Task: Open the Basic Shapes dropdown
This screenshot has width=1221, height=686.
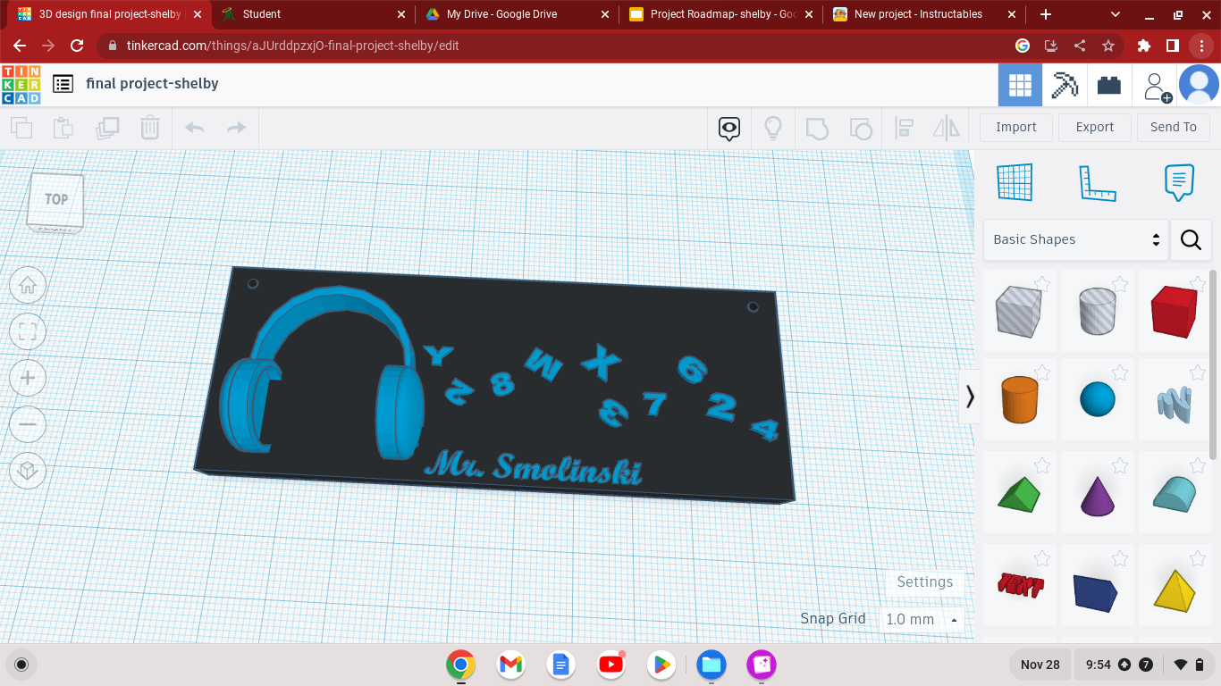Action: pyautogui.click(x=1073, y=239)
